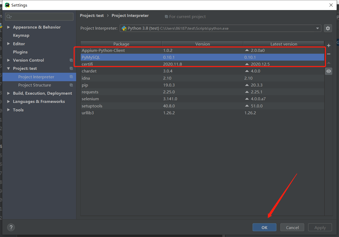Click the help question mark button
The height and width of the screenshot is (237, 339).
click(11, 227)
